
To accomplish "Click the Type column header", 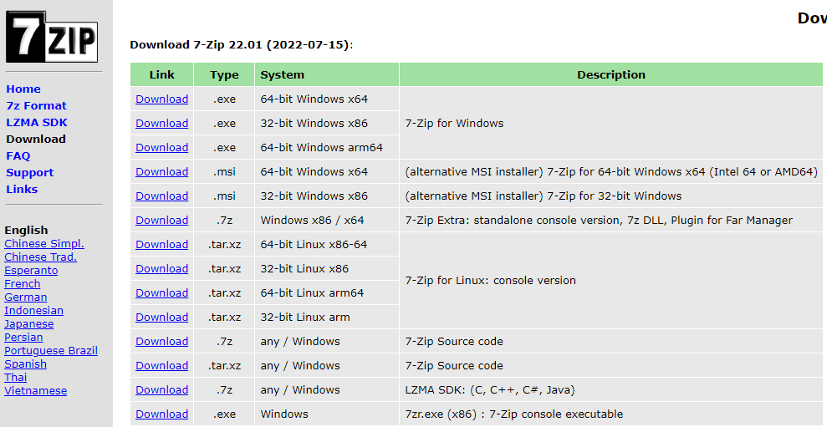I will [x=224, y=75].
